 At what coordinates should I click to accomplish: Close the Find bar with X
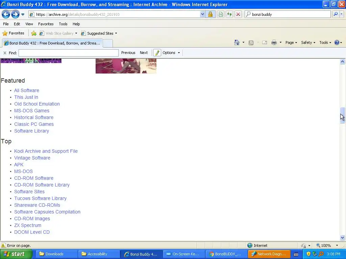pyautogui.click(x=5, y=53)
